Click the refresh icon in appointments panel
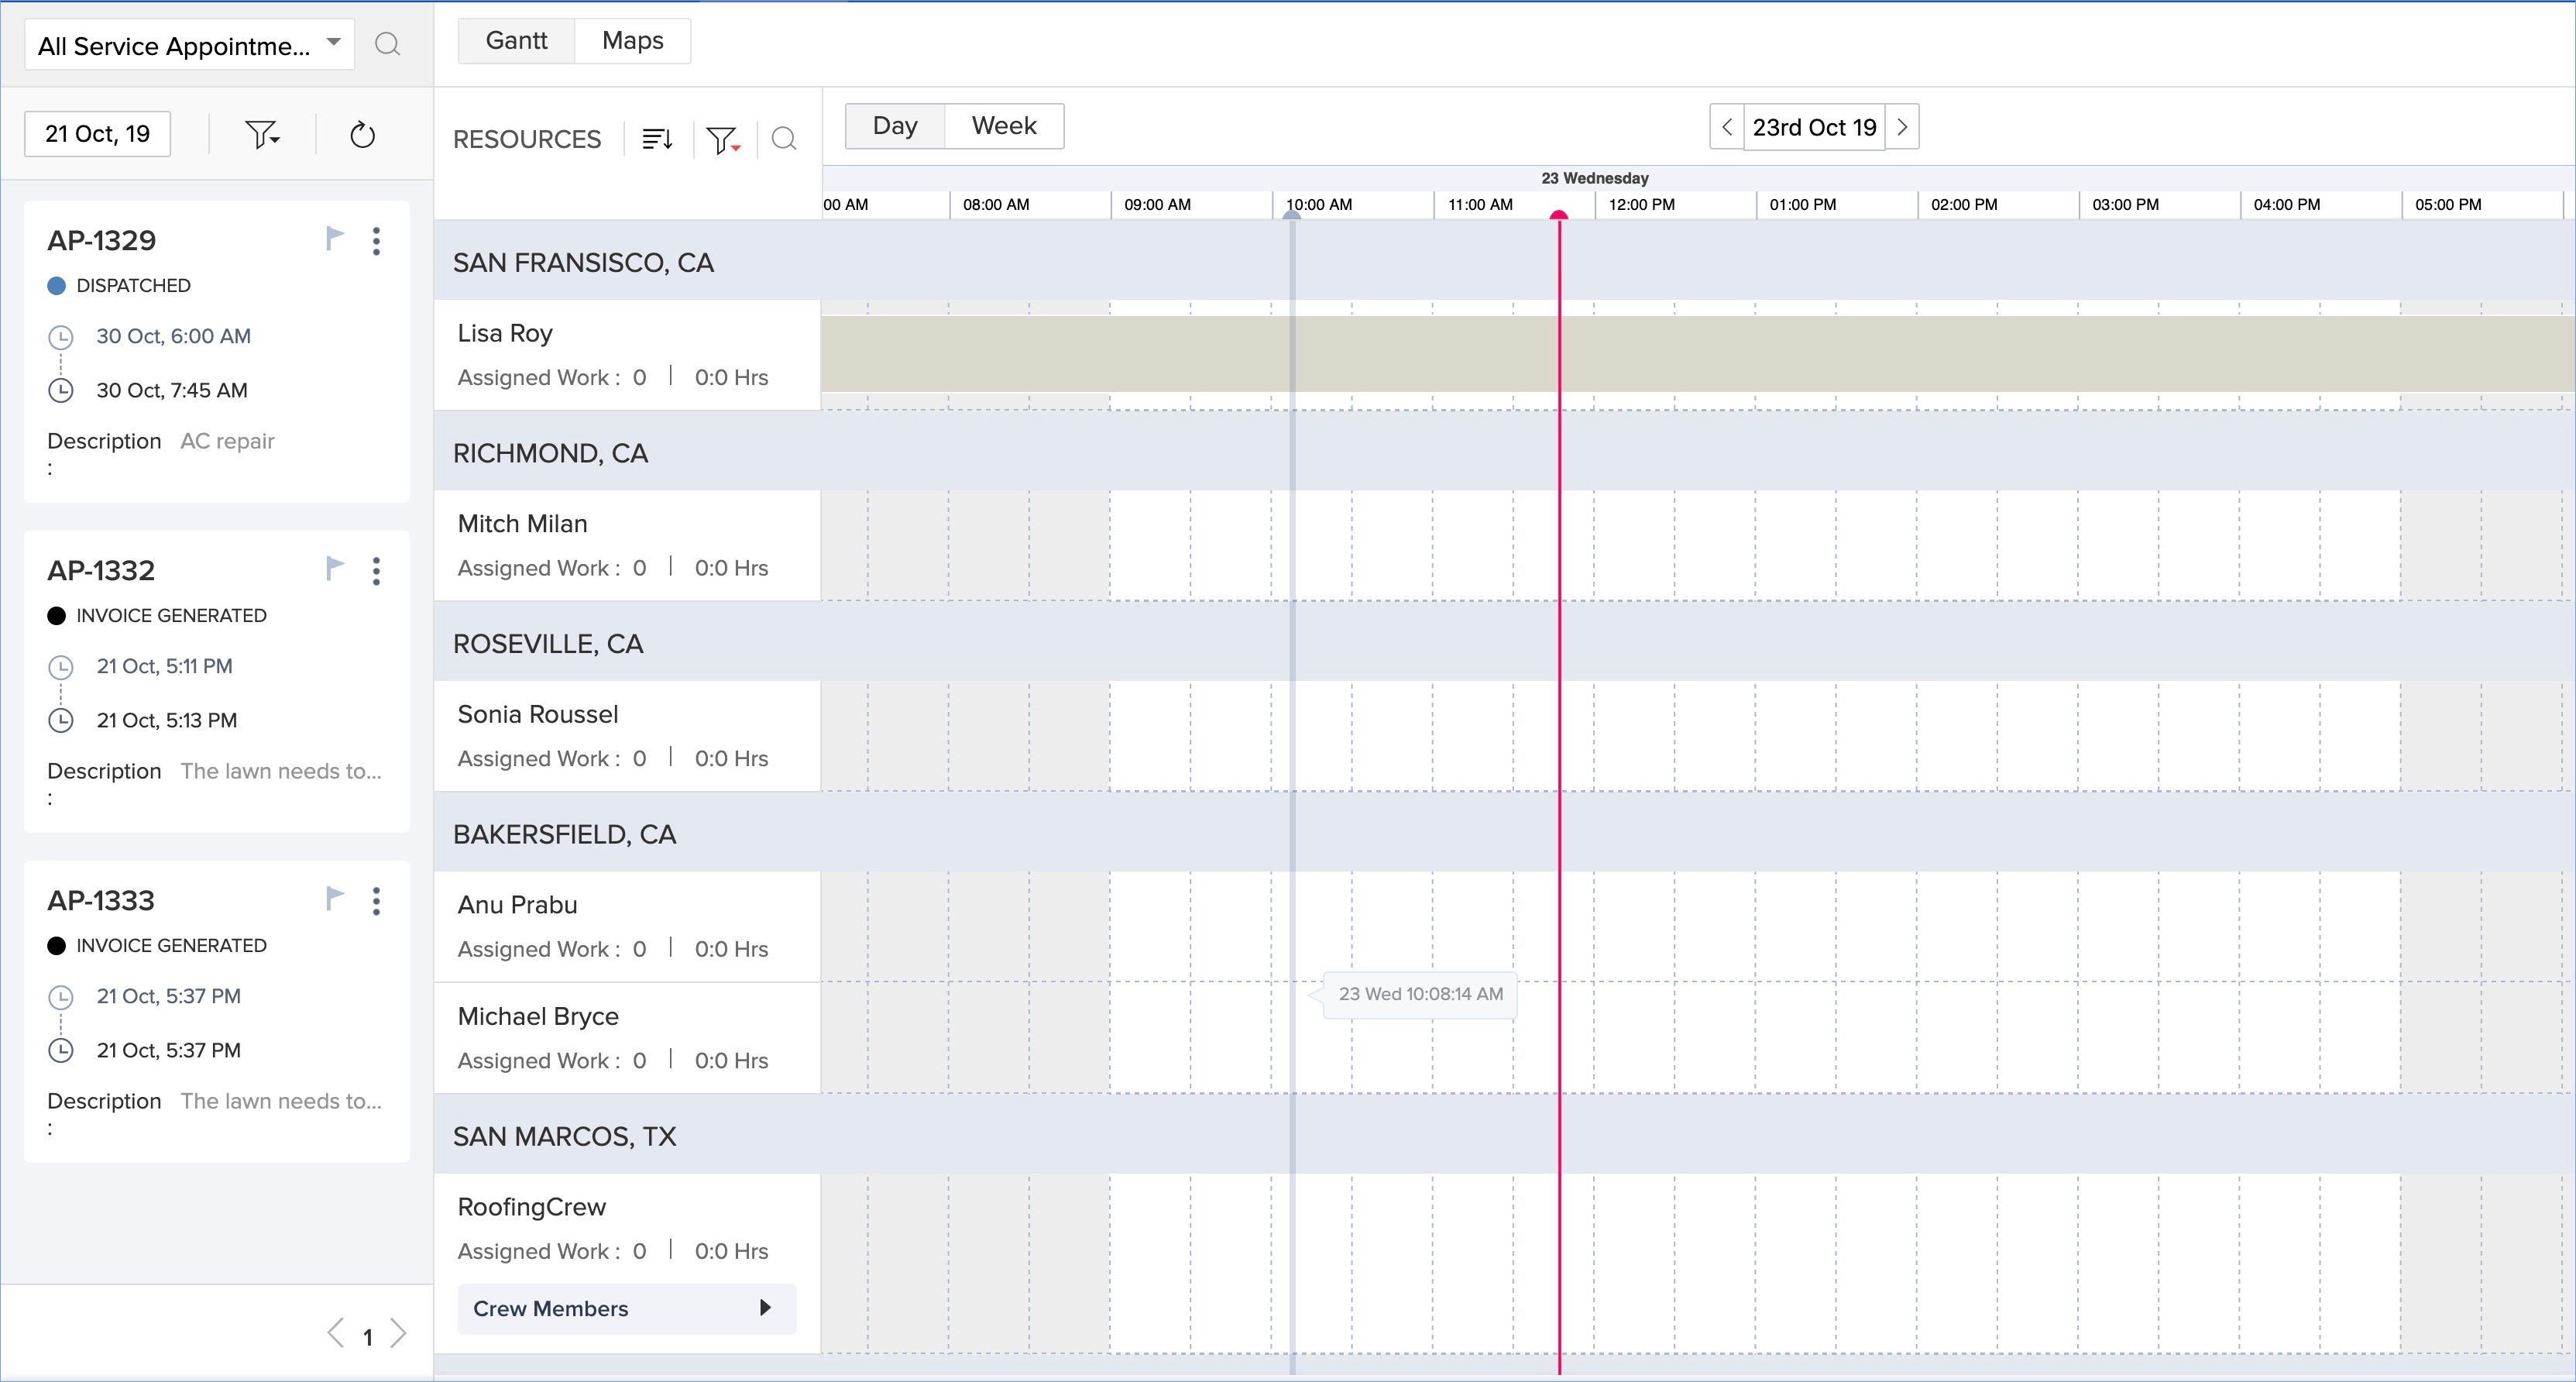 pyautogui.click(x=362, y=135)
